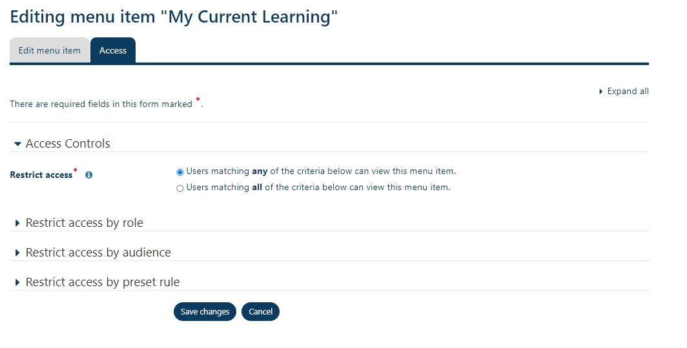Select the 'any of the criteria' radio button

coord(180,172)
